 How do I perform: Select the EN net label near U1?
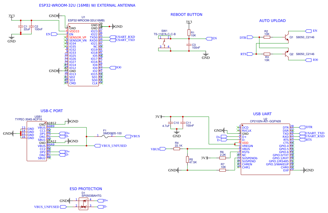pos(52,34)
